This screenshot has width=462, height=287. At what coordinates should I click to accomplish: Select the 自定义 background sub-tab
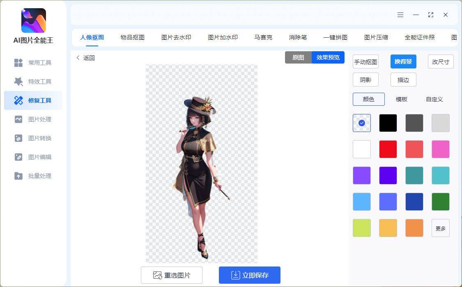coord(434,99)
